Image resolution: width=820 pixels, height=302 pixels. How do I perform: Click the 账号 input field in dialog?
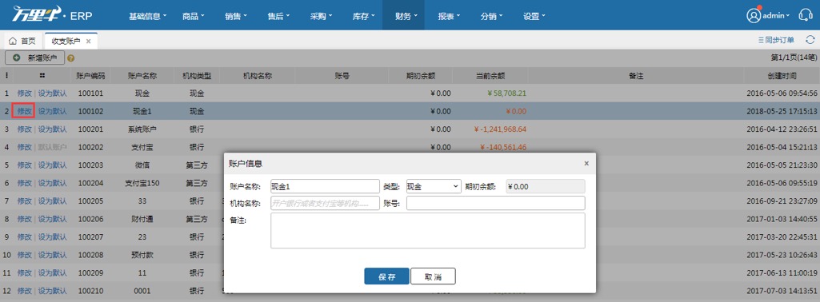pyautogui.click(x=496, y=203)
